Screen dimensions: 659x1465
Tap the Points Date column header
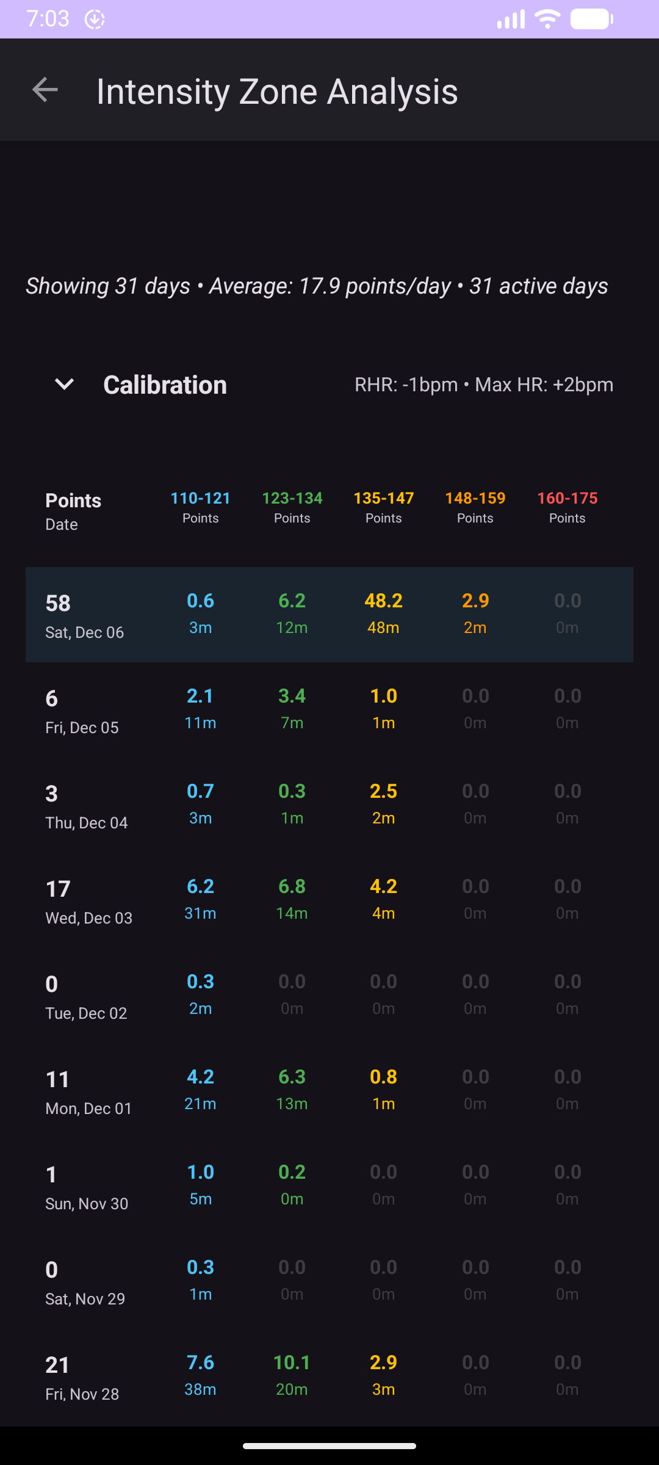point(73,512)
